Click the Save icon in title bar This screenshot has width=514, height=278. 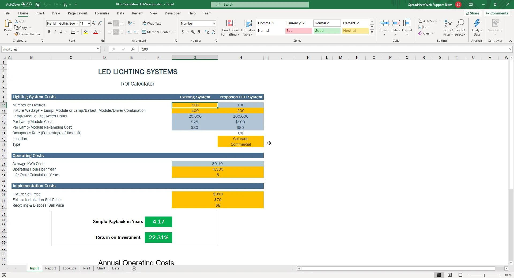click(x=38, y=5)
